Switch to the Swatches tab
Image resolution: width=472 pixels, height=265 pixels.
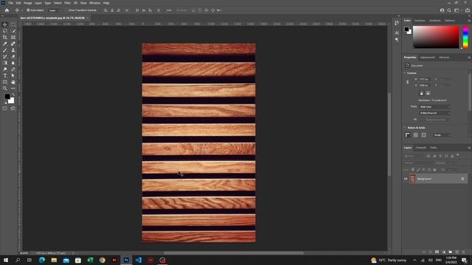click(x=420, y=21)
